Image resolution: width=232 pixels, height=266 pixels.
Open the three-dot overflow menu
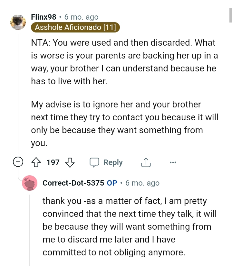tap(173, 162)
